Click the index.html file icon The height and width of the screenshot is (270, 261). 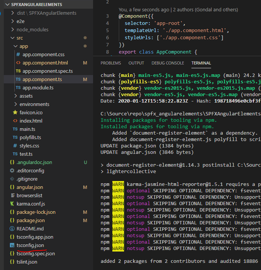15,121
